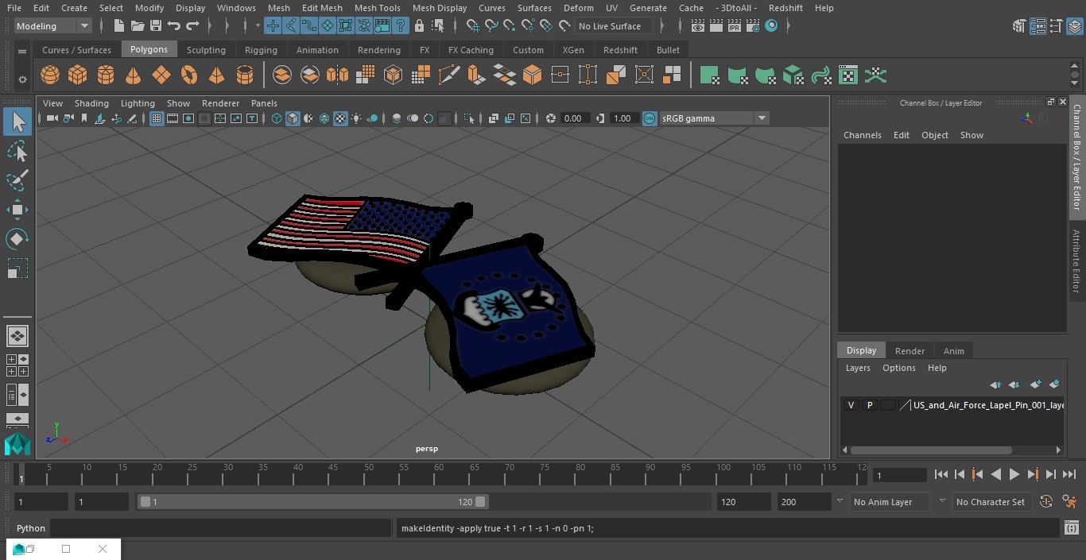Toggle layer playback P box
The image size is (1086, 560).
(x=870, y=405)
